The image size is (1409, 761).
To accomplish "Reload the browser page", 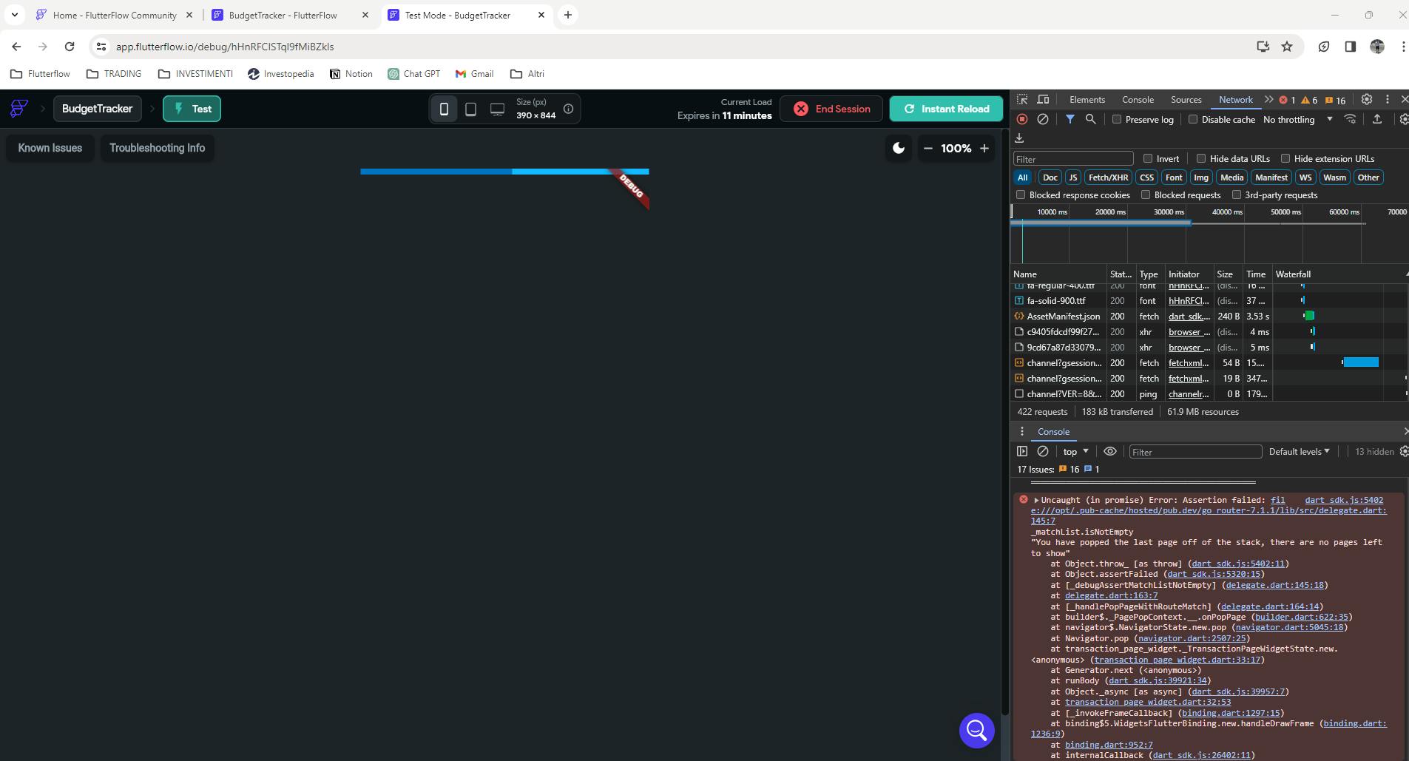I will click(x=70, y=47).
